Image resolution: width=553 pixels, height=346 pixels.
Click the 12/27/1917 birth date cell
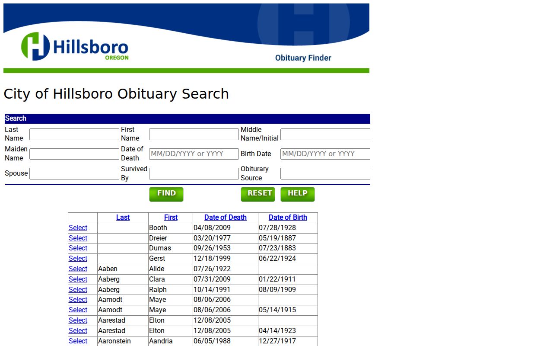(288, 341)
